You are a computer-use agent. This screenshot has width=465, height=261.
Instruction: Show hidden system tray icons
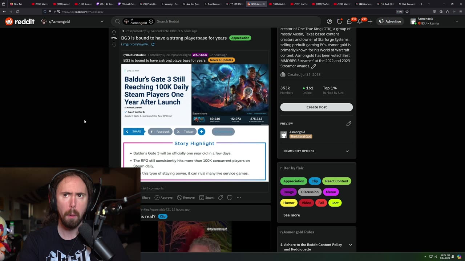point(425,257)
